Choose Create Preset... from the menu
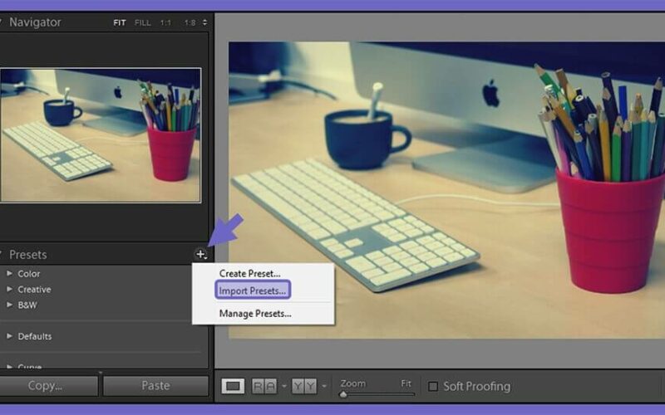The width and height of the screenshot is (665, 415). pos(249,274)
